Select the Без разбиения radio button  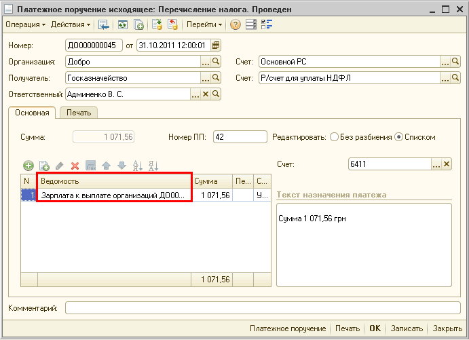[x=334, y=137]
